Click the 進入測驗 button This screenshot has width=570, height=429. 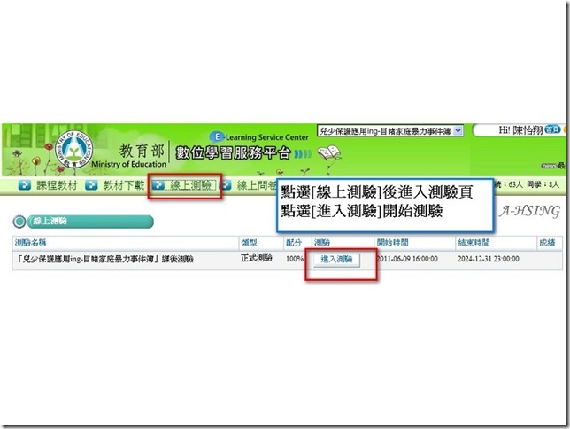(x=336, y=260)
